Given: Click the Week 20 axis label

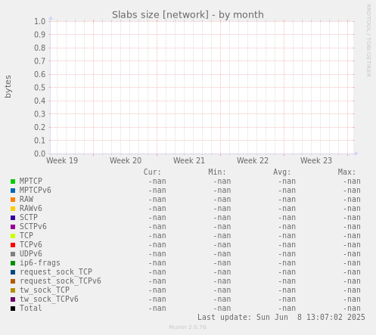Looking at the screenshot, I should point(126,160).
